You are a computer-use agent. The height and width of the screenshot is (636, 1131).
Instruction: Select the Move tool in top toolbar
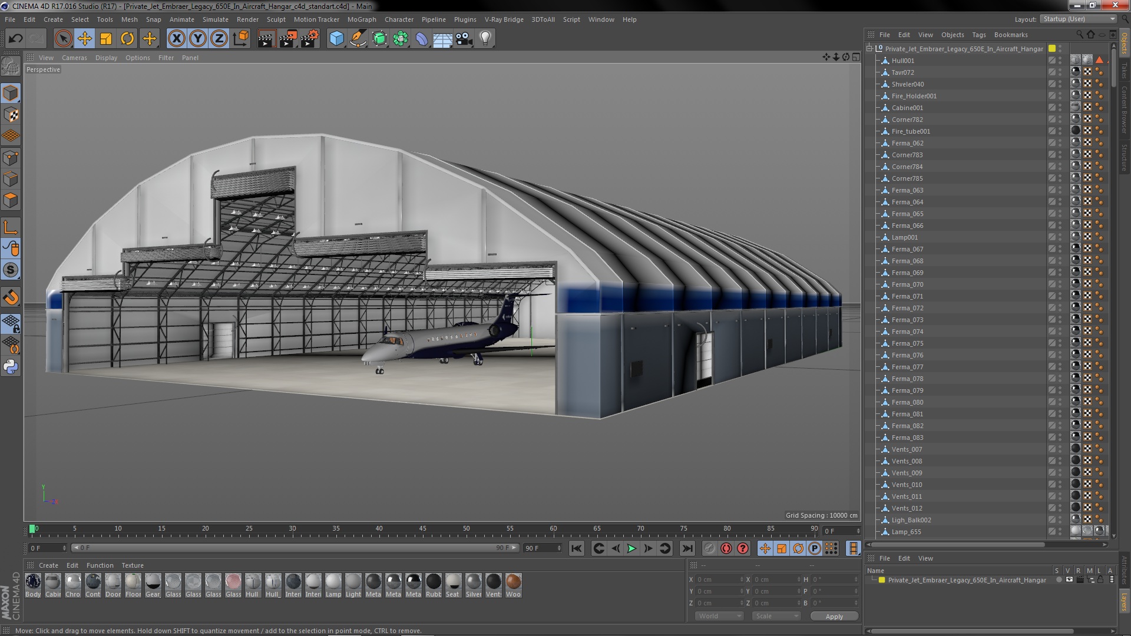click(84, 39)
